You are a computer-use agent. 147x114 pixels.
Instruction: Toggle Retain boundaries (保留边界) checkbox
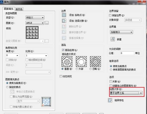point(110,15)
